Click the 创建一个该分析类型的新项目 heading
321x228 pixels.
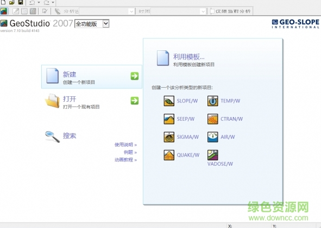pos(182,88)
